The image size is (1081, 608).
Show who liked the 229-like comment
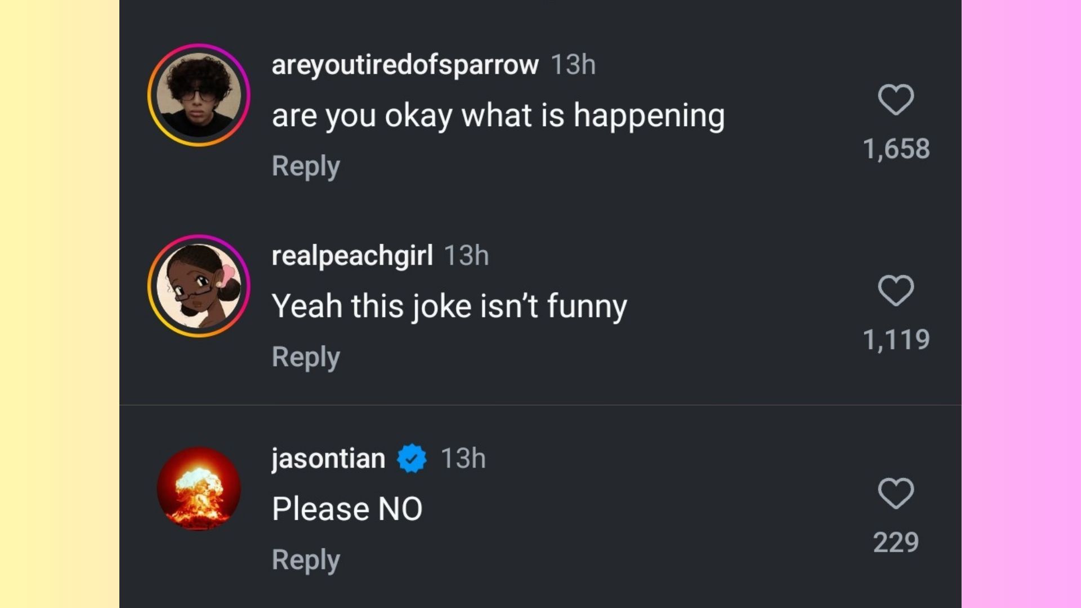(x=896, y=543)
